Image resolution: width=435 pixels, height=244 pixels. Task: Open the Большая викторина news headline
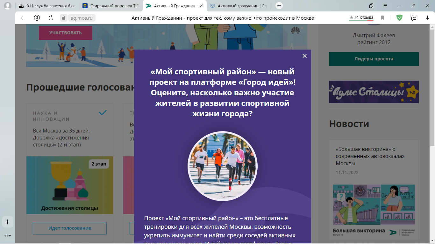pos(370,156)
